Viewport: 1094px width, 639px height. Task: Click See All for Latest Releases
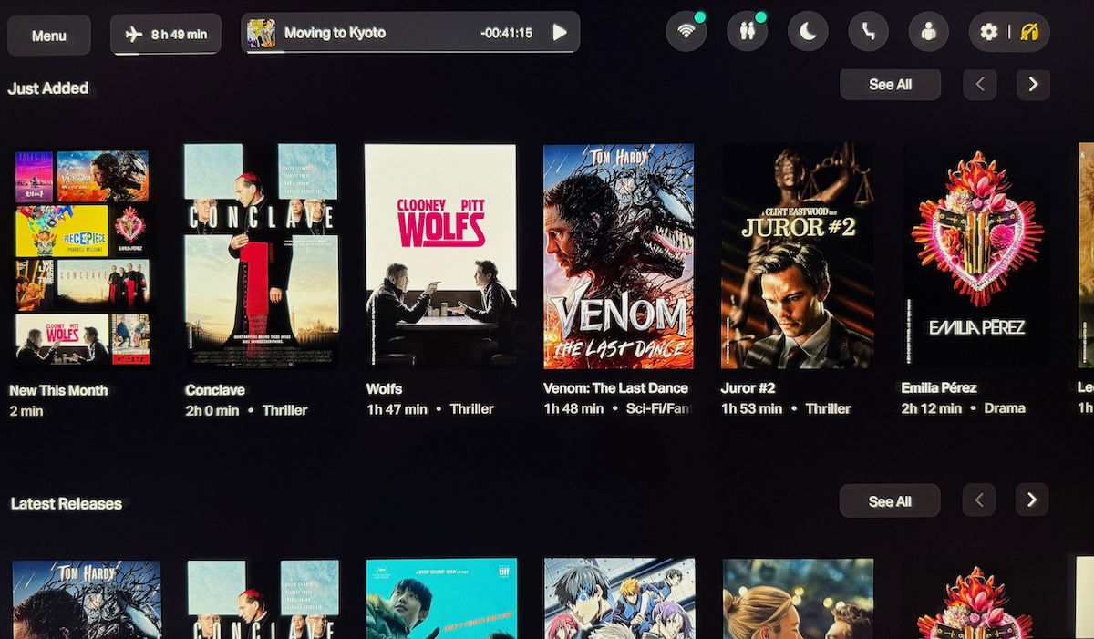(x=890, y=500)
